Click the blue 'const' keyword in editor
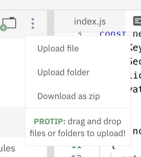This screenshot has height=157, width=141. pyautogui.click(x=113, y=34)
